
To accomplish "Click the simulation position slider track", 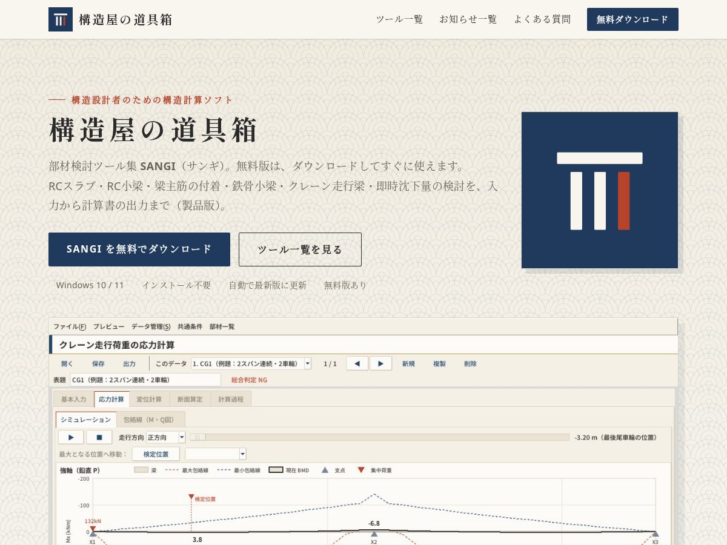I will point(379,437).
